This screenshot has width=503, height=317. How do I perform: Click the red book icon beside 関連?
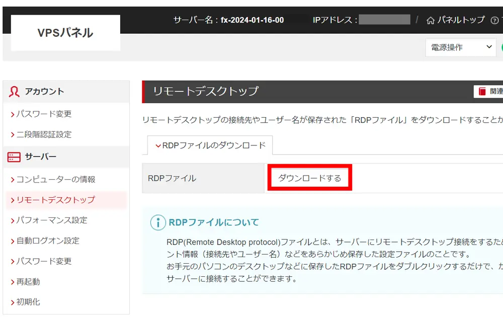(482, 91)
